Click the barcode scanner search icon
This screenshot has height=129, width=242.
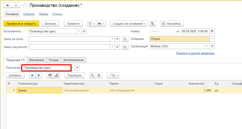(50, 75)
